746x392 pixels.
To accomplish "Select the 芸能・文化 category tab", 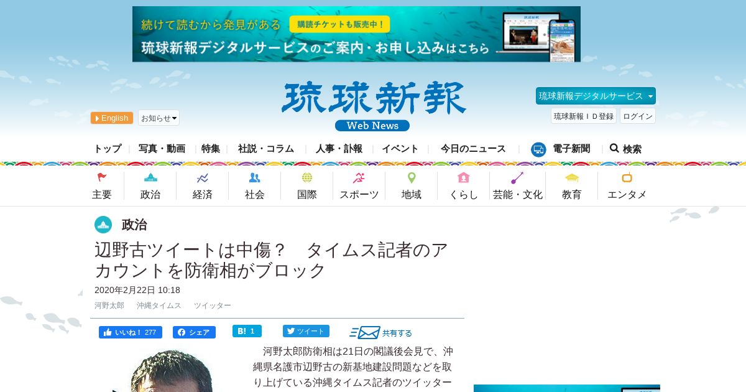I will [518, 195].
